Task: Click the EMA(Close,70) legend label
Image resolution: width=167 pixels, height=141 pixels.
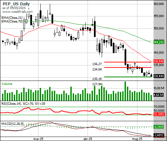Action: tap(12, 21)
